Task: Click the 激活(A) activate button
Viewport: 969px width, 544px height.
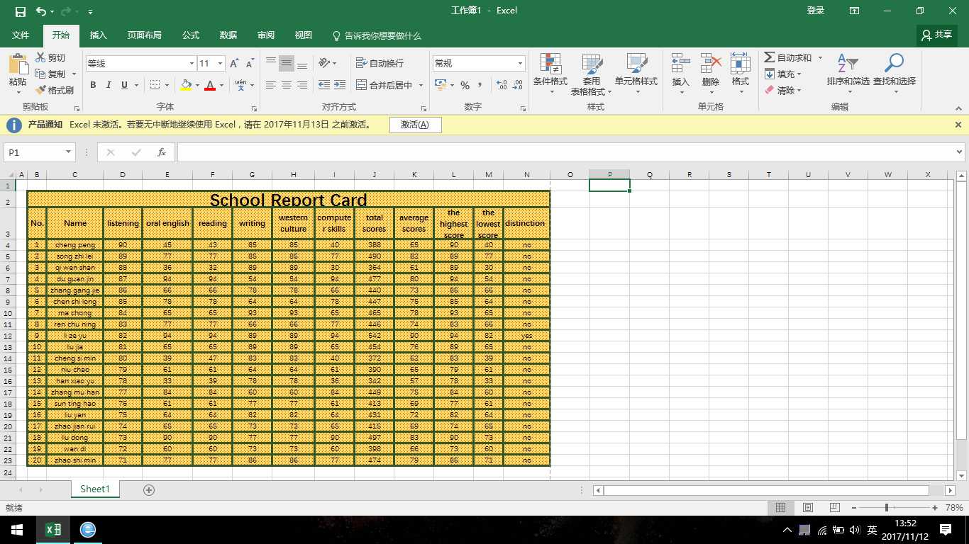Action: (415, 125)
